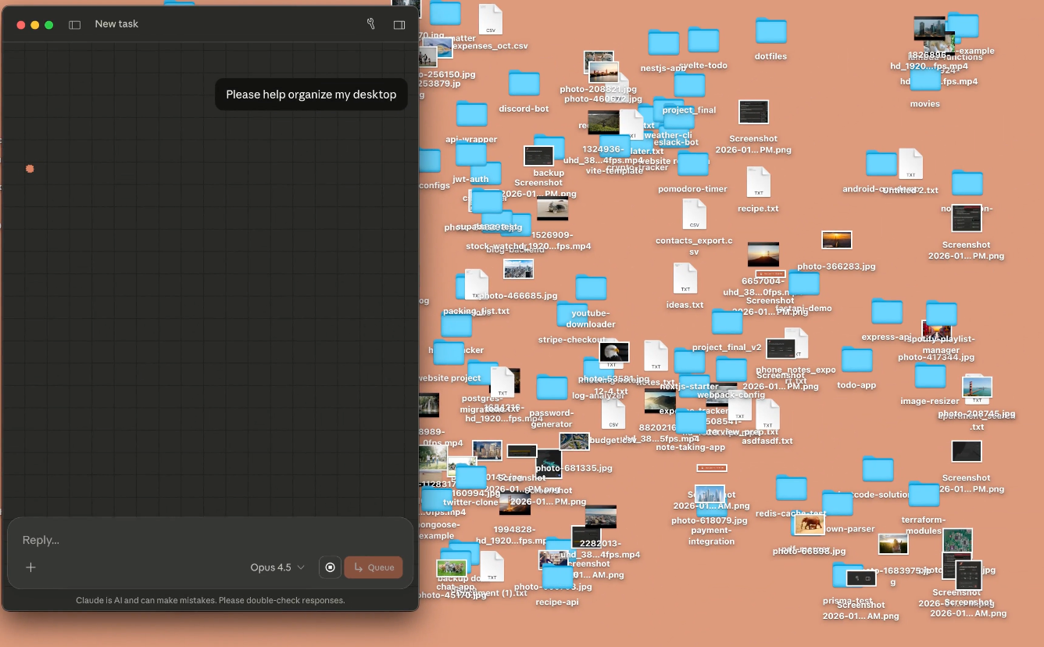1044x647 pixels.
Task: Select the pomodoro-timer folder icon
Action: 692,165
